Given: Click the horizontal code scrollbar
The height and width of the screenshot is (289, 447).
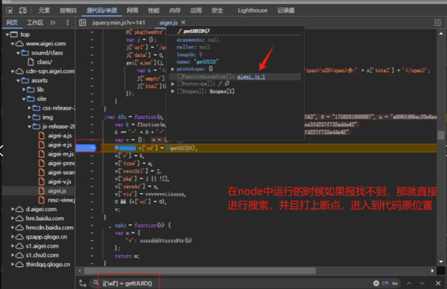Looking at the screenshot, I should 200,271.
